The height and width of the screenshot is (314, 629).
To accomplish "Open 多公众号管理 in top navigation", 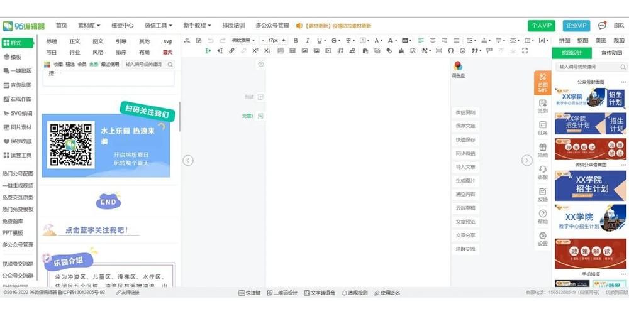I will click(272, 25).
